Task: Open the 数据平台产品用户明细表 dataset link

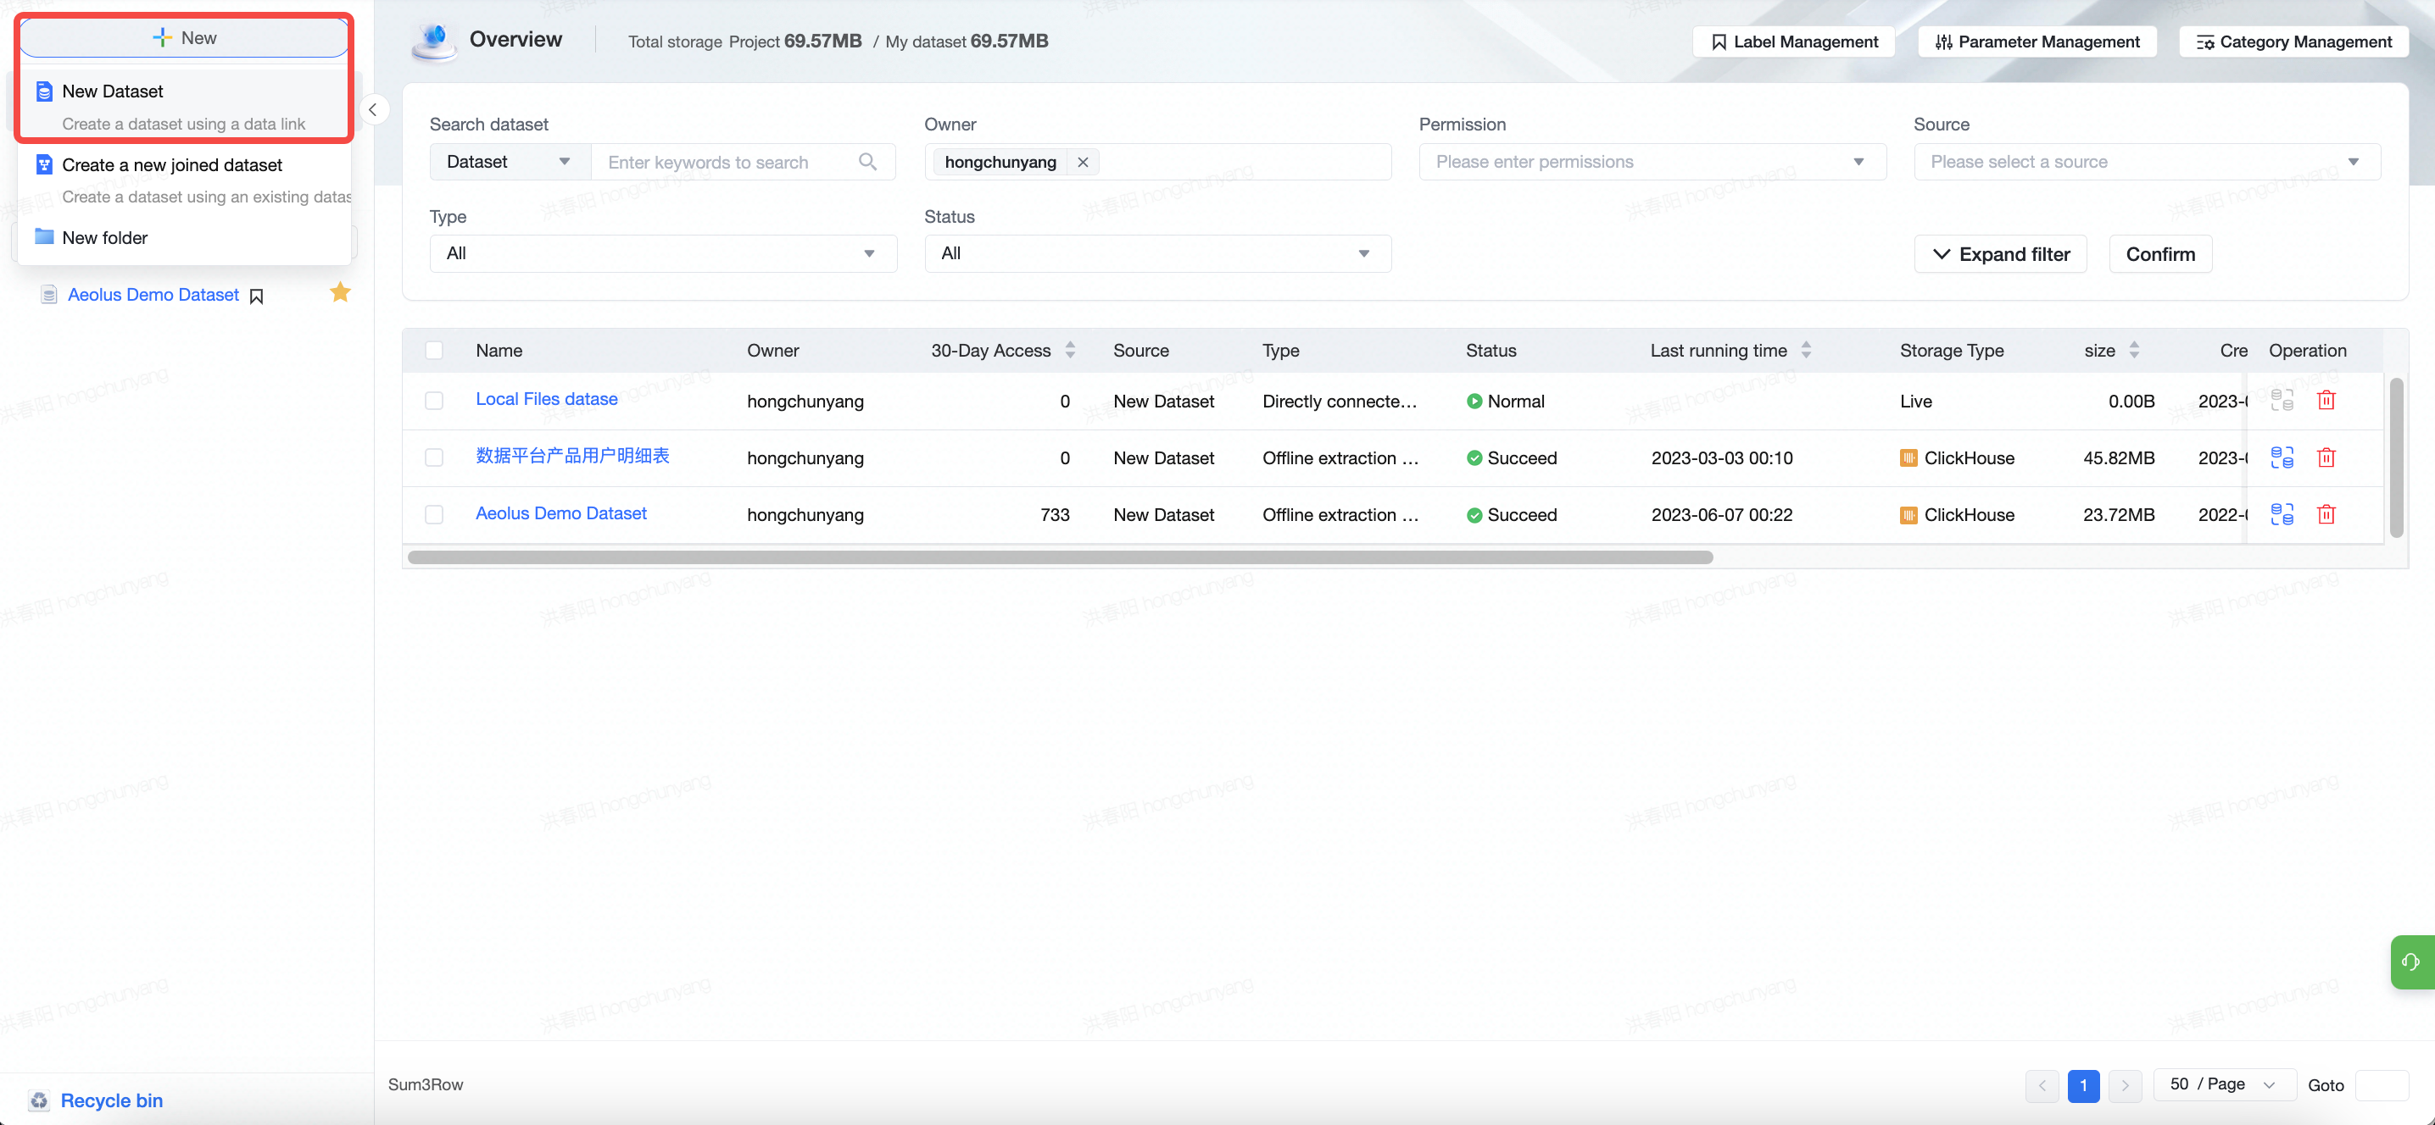Action: point(572,455)
